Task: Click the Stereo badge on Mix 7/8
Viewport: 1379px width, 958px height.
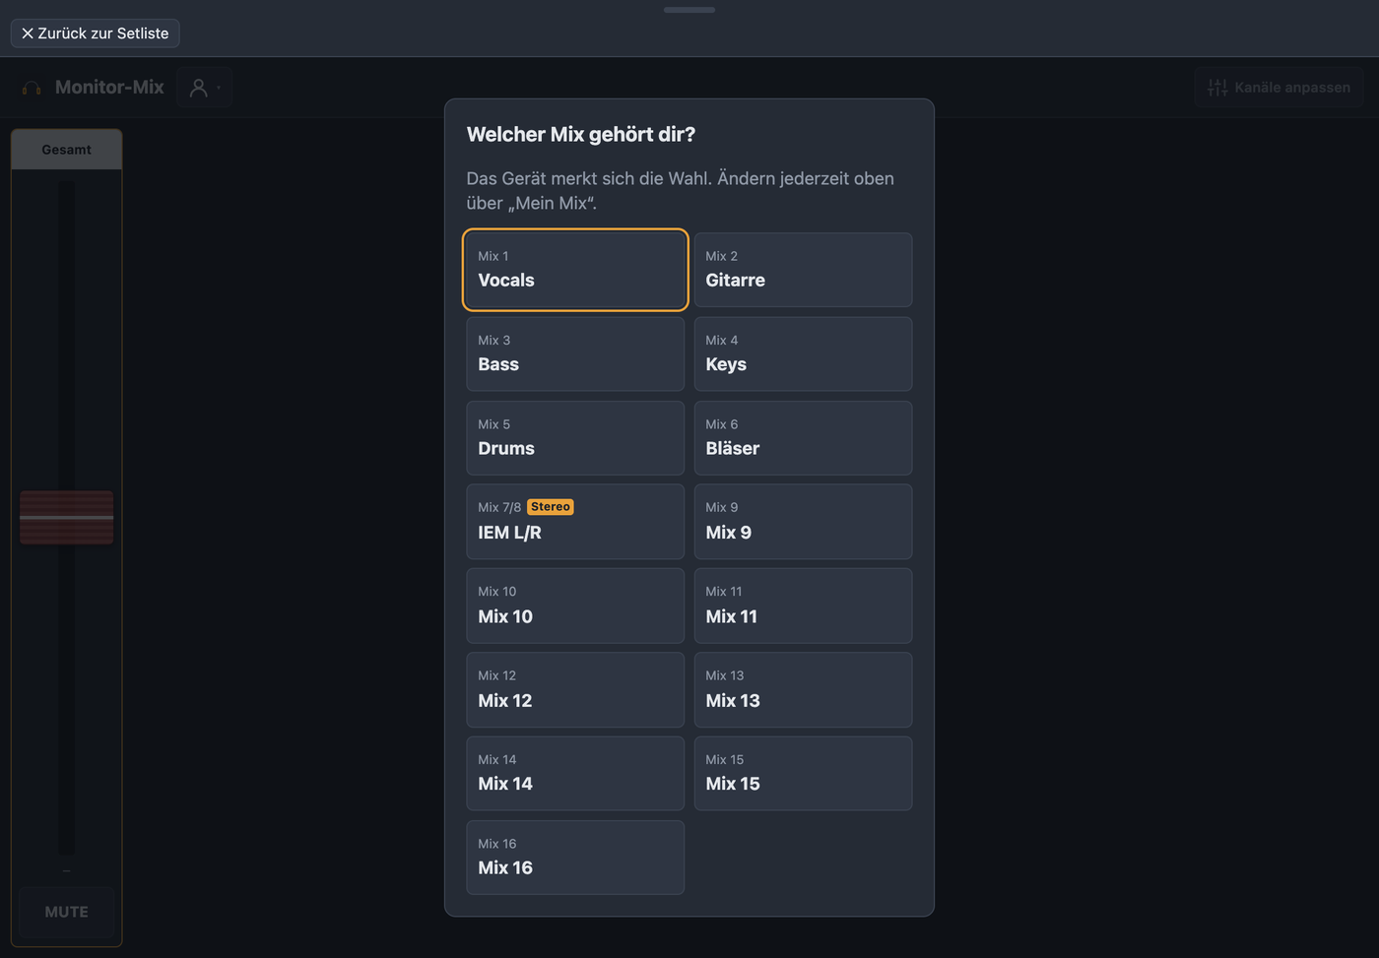Action: coord(551,507)
